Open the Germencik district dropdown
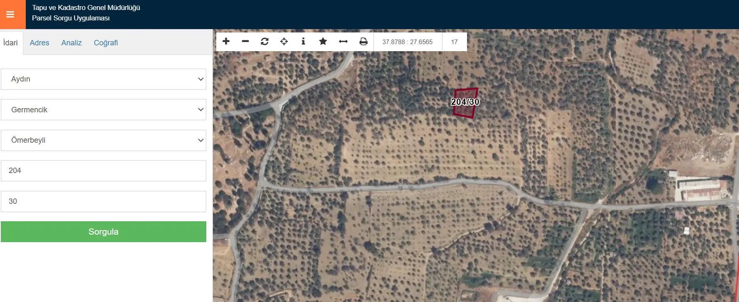The height and width of the screenshot is (302, 739). point(104,109)
